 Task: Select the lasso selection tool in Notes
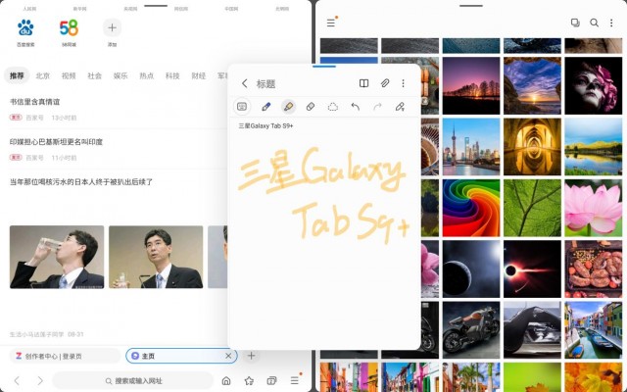coord(333,107)
